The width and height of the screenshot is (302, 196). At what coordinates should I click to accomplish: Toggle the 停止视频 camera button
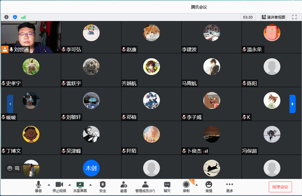point(59,187)
